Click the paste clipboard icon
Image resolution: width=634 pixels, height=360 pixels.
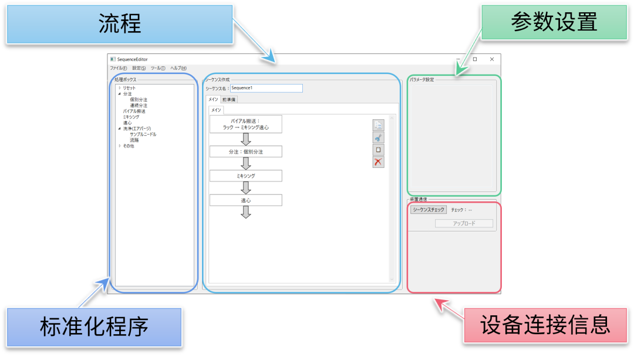(378, 150)
